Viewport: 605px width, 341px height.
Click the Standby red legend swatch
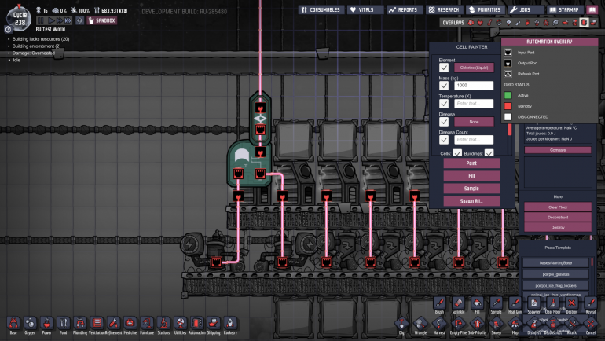(x=508, y=106)
